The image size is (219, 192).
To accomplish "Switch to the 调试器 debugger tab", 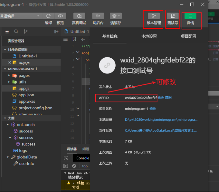I will click(72, 149).
